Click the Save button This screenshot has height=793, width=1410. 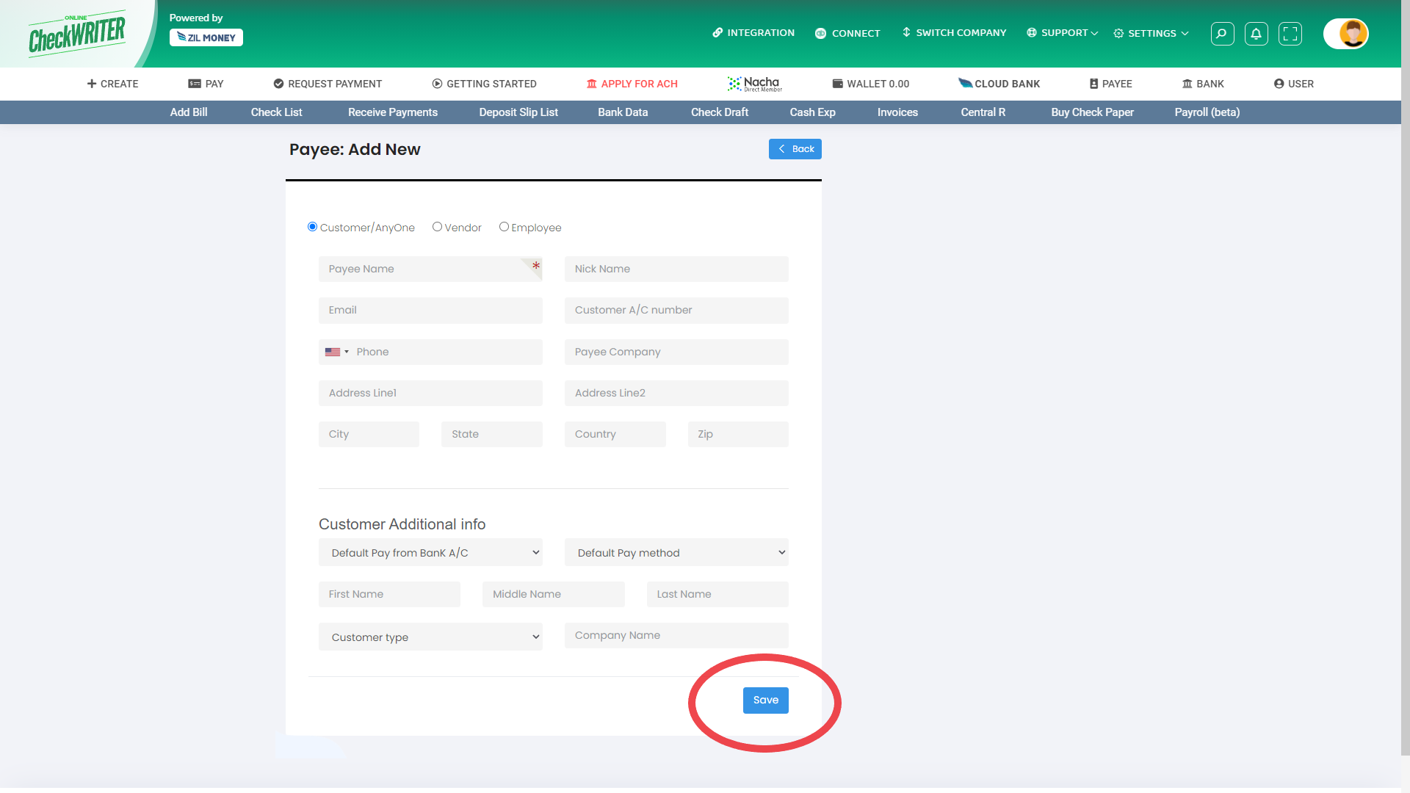pos(766,699)
